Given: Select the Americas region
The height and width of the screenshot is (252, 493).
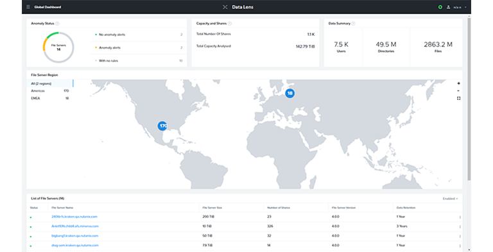Looking at the screenshot, I should pos(50,91).
